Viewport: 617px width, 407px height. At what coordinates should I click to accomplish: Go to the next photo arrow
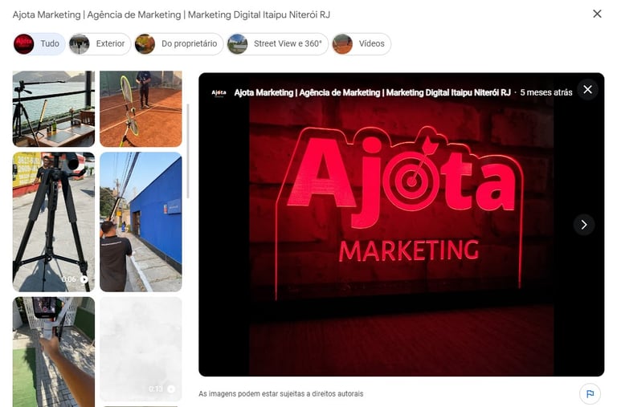point(583,225)
